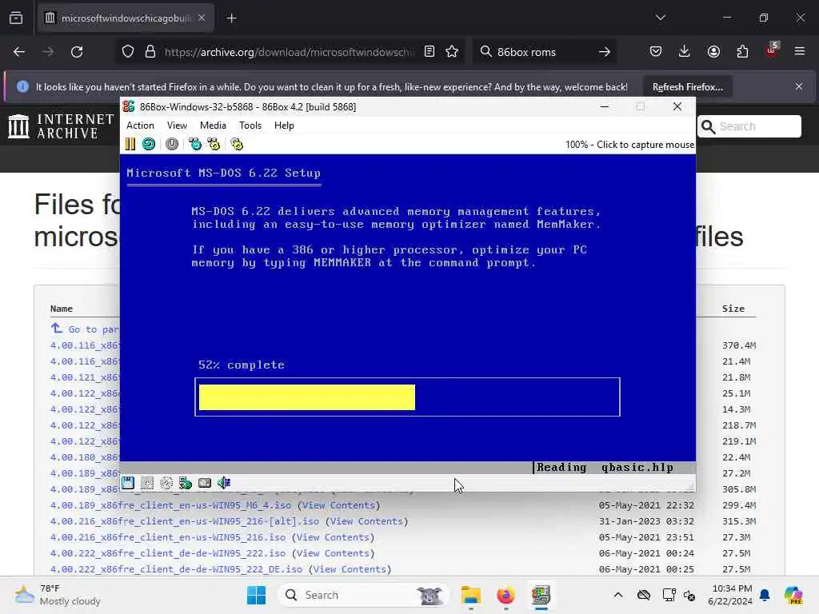This screenshot has width=819, height=614.
Task: Select the microsoftwindowschicagobuild Firefox tab
Action: pyautogui.click(x=126, y=18)
